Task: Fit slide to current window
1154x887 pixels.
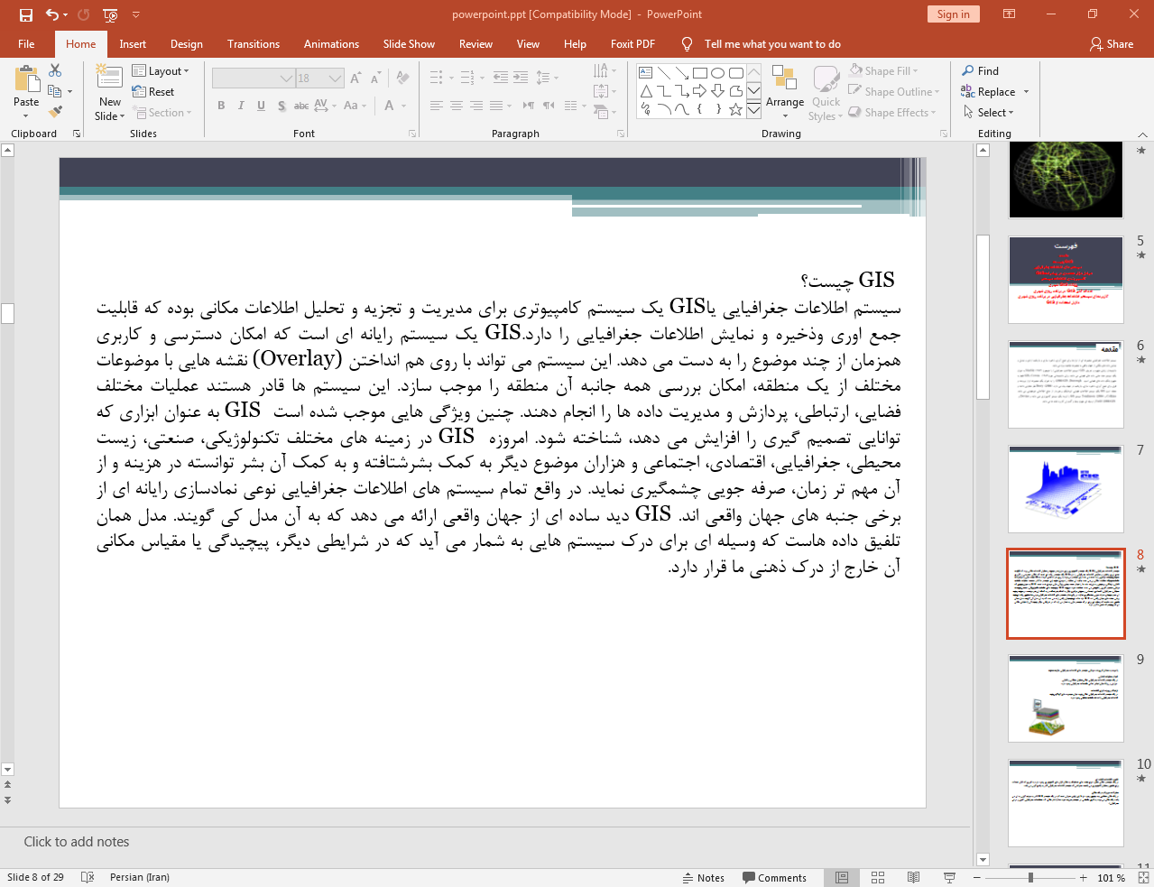Action: tap(1143, 877)
